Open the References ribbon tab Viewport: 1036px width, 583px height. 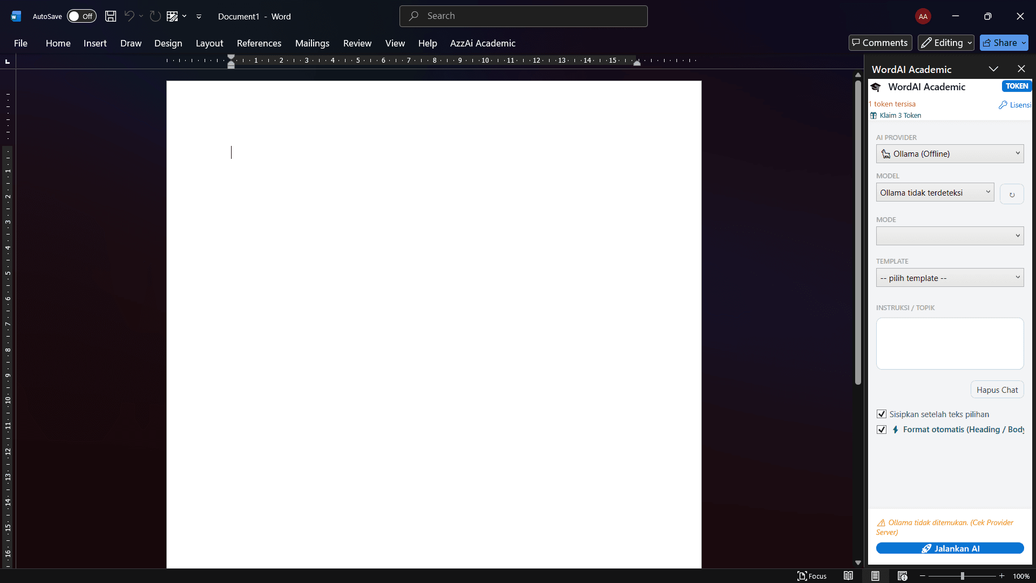coord(259,43)
